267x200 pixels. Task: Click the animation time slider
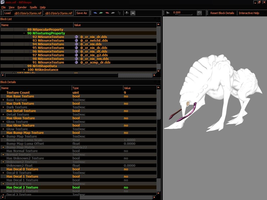coord(184,15)
